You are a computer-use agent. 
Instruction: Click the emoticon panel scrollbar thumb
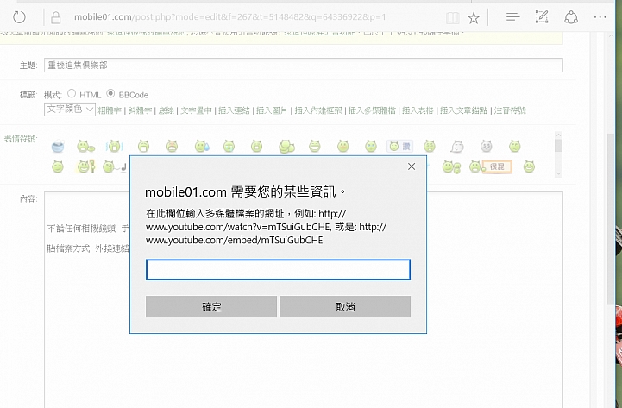[558, 146]
